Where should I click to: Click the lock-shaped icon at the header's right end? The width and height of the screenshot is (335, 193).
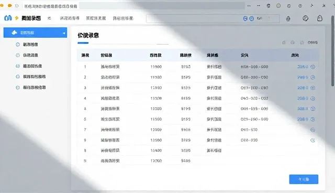(320, 18)
